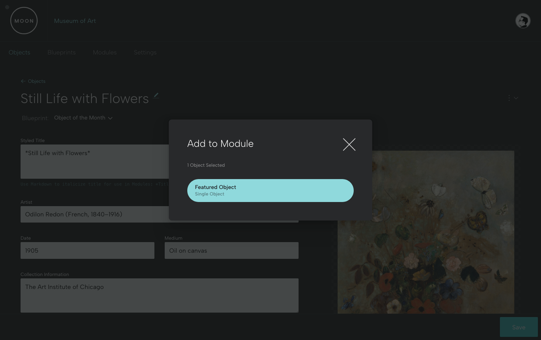Open the Modules tab
541x340 pixels.
(x=105, y=52)
